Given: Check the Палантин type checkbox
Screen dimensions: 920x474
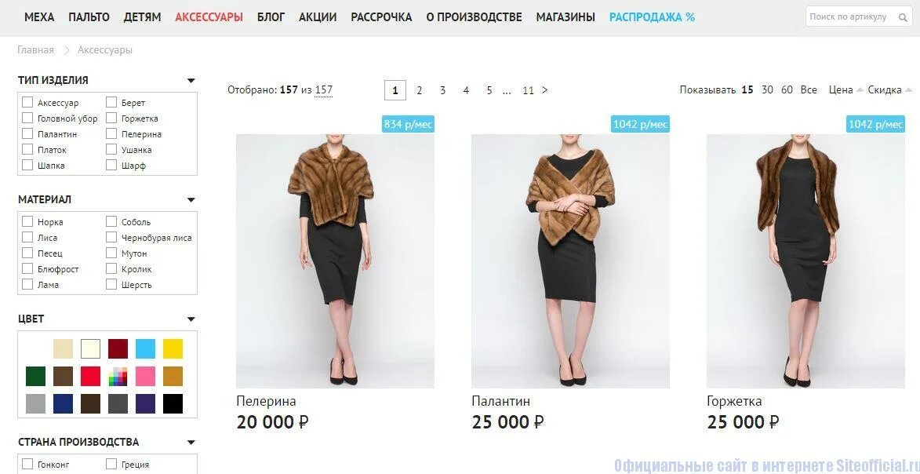Looking at the screenshot, I should (x=27, y=134).
